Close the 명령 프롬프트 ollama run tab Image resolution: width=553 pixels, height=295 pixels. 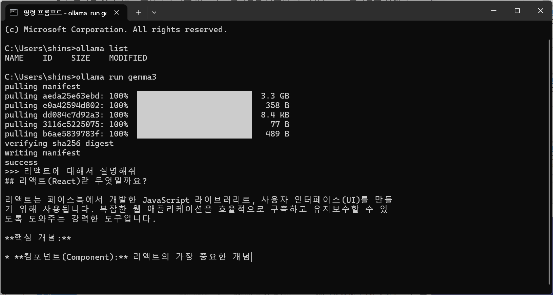[x=117, y=13]
